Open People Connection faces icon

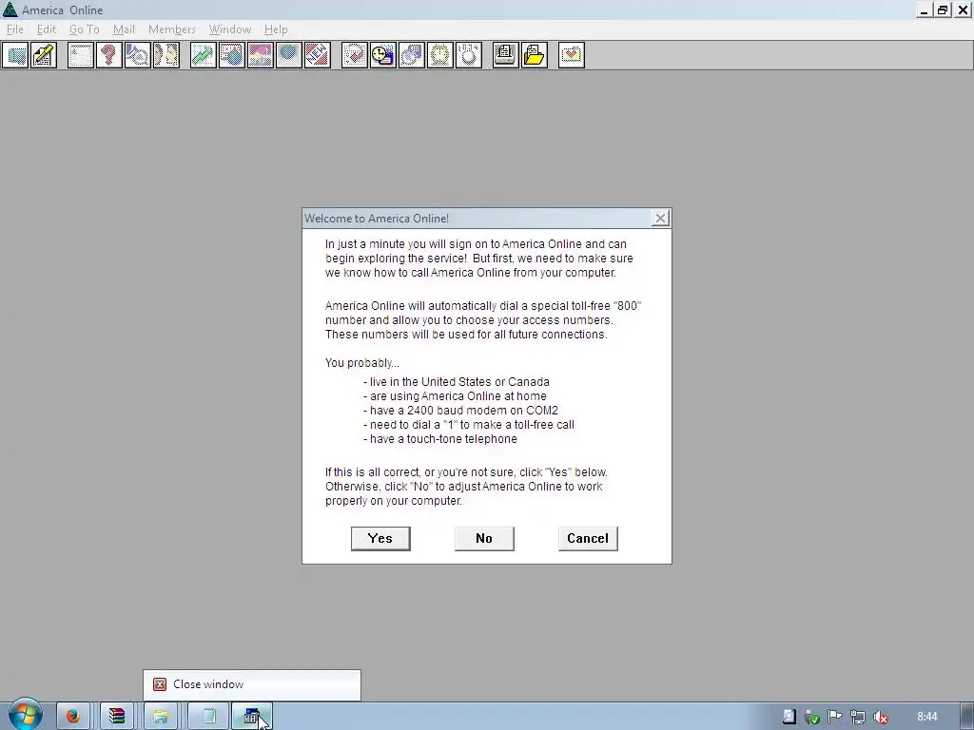tap(166, 55)
